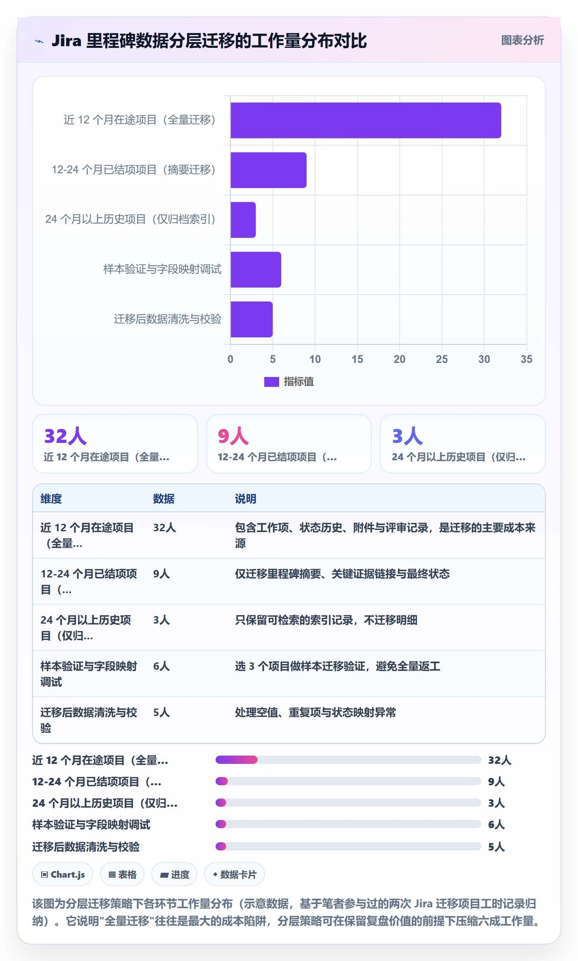Click the 说明 column header
Screen dimensions: 578x961
click(x=246, y=499)
